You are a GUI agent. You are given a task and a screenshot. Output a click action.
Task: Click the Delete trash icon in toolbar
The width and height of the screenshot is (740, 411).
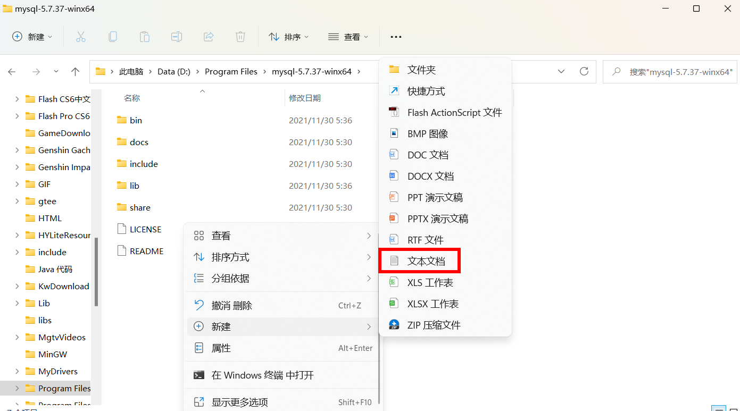coord(240,37)
